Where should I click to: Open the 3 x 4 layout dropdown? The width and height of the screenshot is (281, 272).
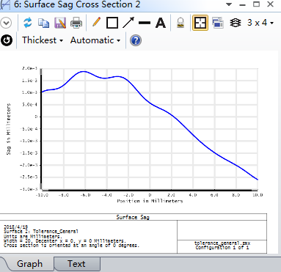(260, 23)
